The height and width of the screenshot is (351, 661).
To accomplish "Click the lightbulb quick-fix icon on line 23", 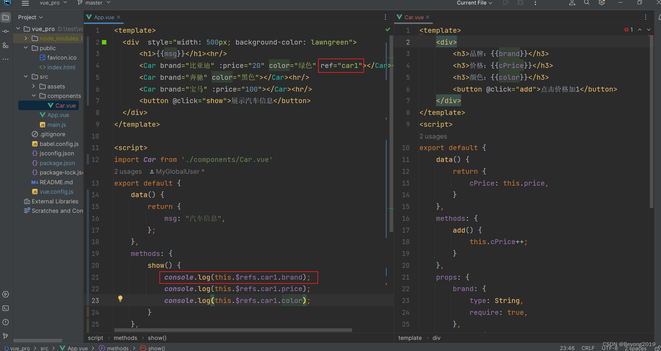I will [120, 298].
